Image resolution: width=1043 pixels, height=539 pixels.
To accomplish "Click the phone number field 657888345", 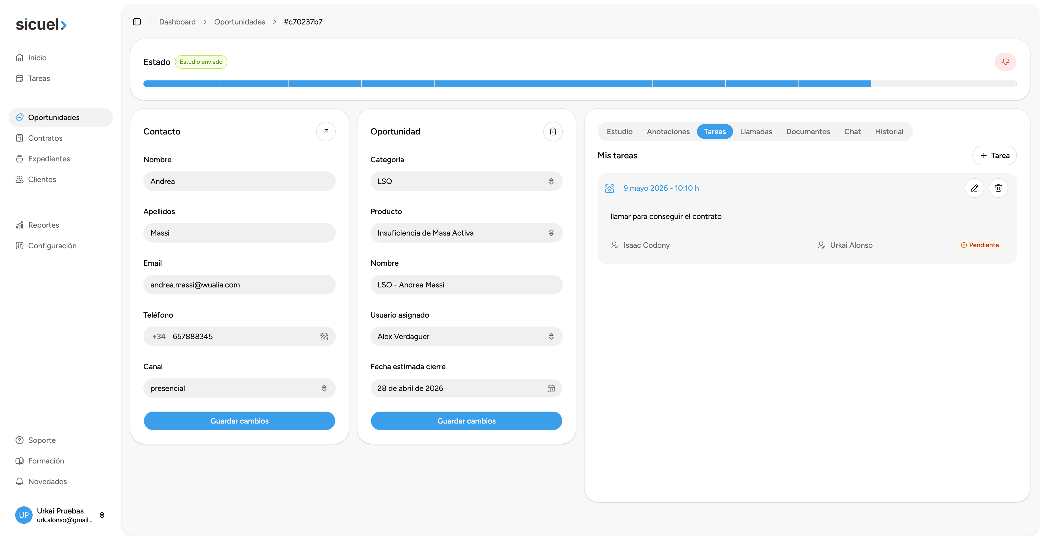I will [239, 337].
